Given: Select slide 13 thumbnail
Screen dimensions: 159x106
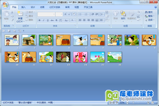Looking at the screenshot, I should (63, 56).
